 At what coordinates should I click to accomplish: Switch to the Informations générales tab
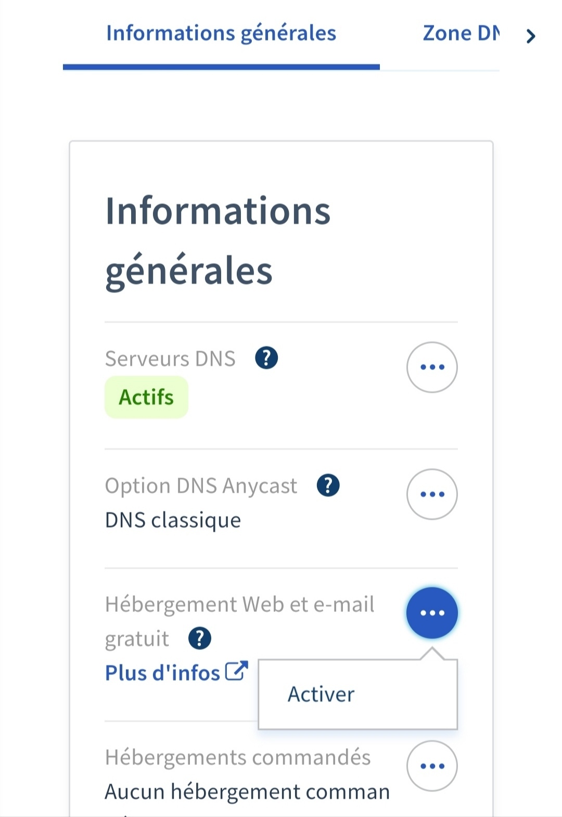click(x=221, y=33)
